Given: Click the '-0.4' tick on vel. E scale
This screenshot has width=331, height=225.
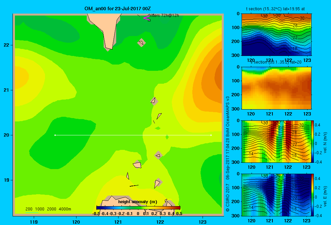Looking at the screenshot, I should pyautogui.click(x=318, y=215).
